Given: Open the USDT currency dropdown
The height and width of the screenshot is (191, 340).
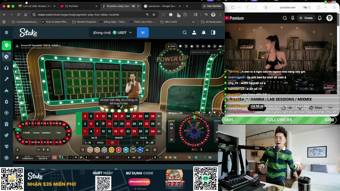Looking at the screenshot, I should pyautogui.click(x=122, y=33).
